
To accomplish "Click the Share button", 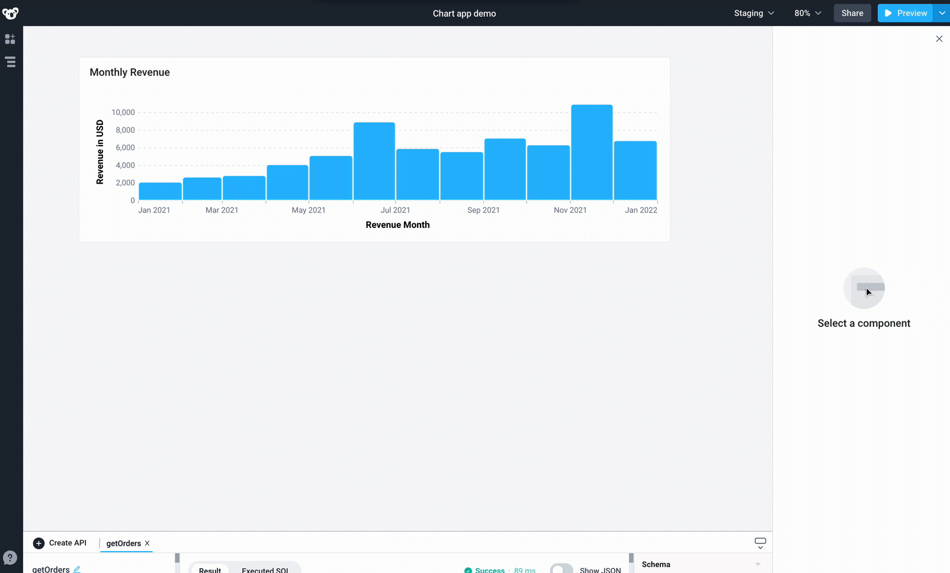I will (852, 13).
